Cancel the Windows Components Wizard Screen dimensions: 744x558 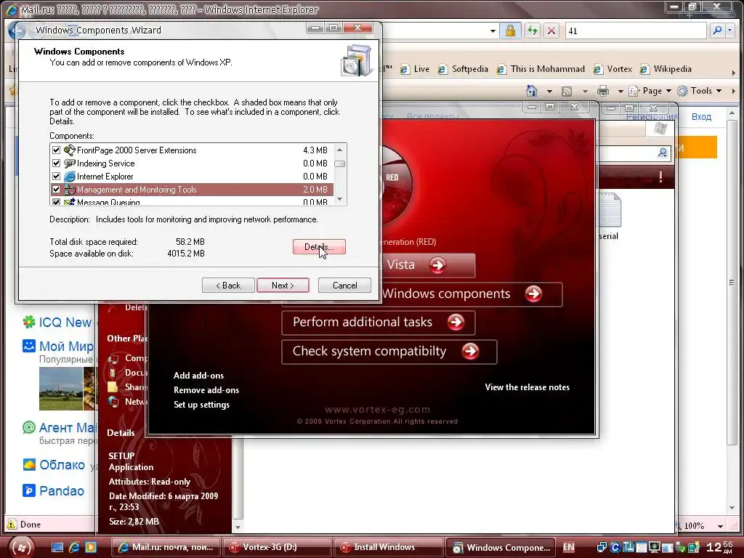(344, 285)
